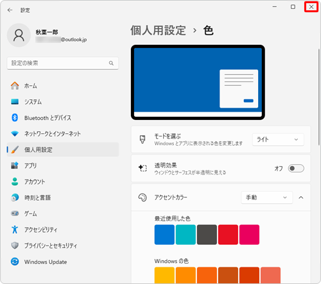Click the 透明効果 sparkle icon

point(143,168)
